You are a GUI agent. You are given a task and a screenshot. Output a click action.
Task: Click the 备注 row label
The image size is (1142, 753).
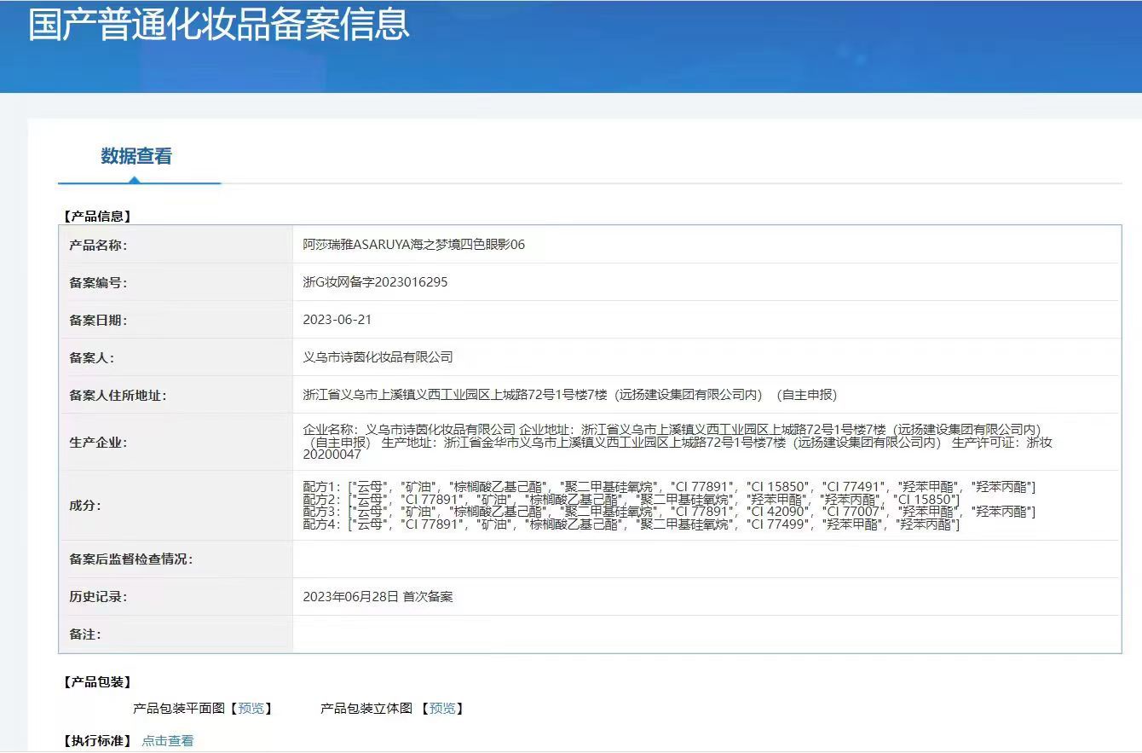85,634
